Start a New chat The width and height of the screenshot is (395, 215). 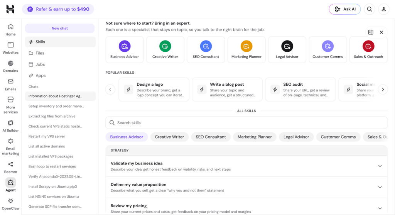click(60, 28)
